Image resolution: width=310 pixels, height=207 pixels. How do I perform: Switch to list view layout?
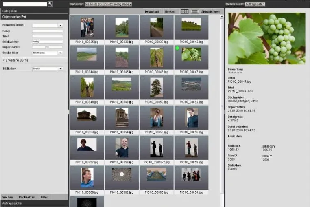pos(195,11)
